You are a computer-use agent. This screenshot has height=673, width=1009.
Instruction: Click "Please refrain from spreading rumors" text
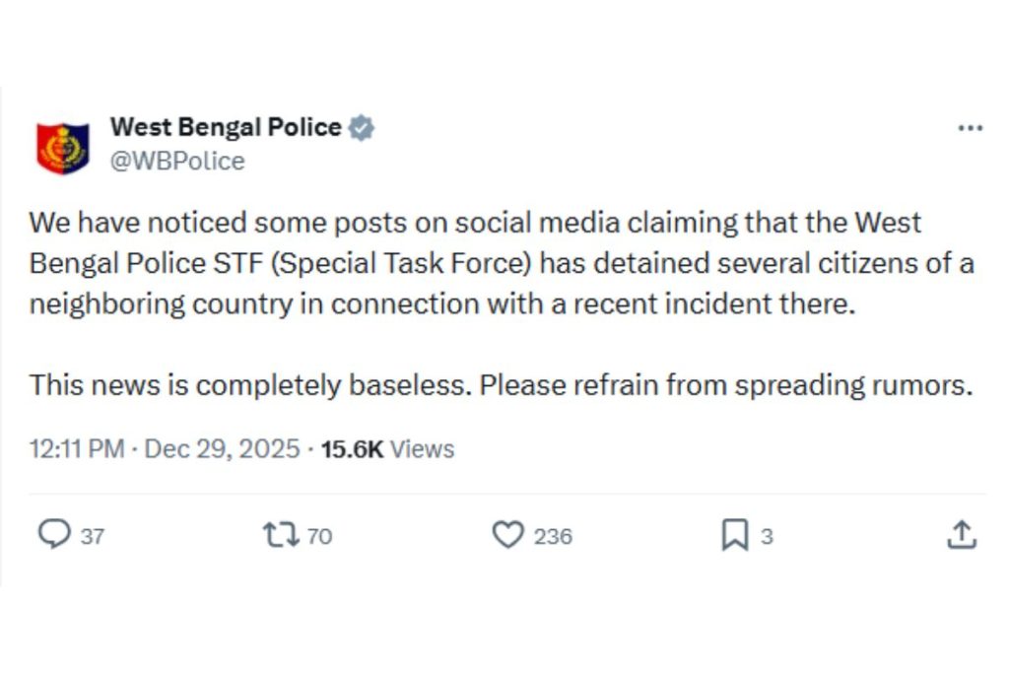click(x=726, y=384)
